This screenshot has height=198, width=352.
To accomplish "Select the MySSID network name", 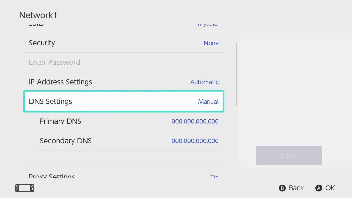I will point(208,24).
